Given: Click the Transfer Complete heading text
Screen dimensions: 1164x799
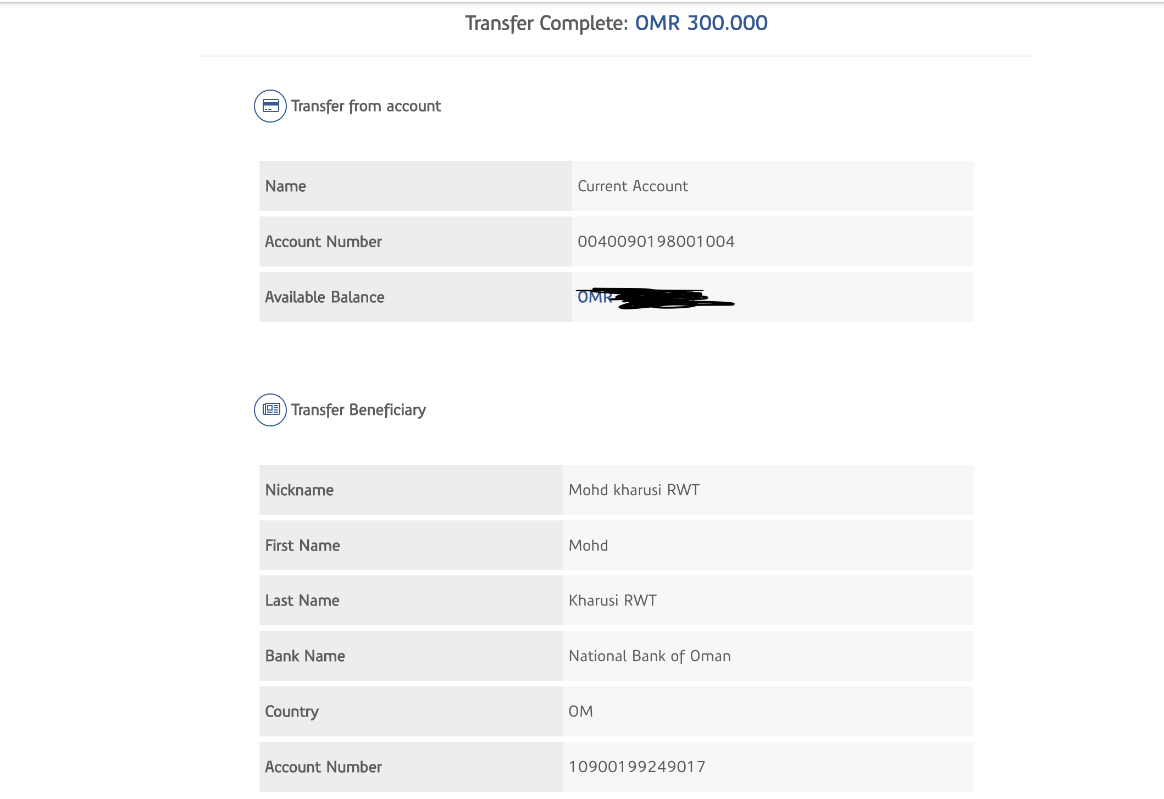Looking at the screenshot, I should tap(546, 23).
